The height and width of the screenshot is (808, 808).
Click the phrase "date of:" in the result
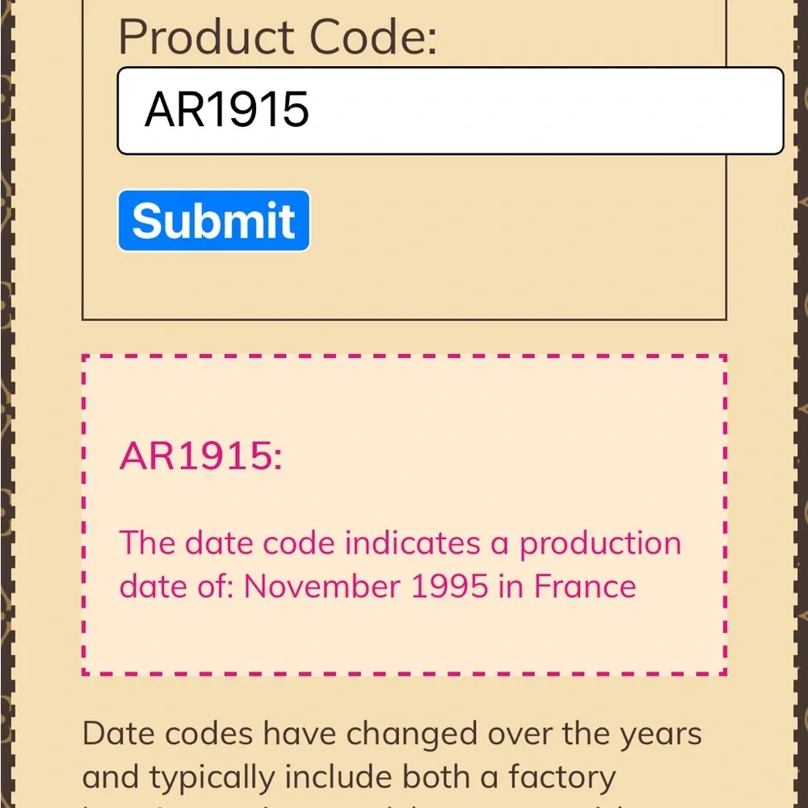click(176, 586)
